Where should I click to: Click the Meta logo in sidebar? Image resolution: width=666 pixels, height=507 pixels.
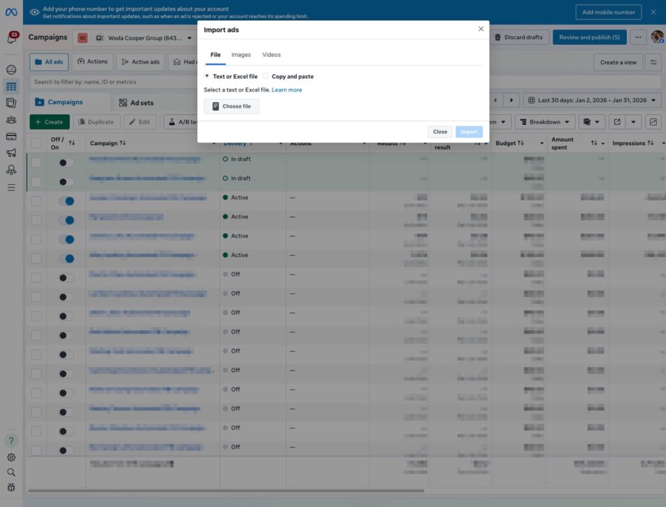coord(11,12)
